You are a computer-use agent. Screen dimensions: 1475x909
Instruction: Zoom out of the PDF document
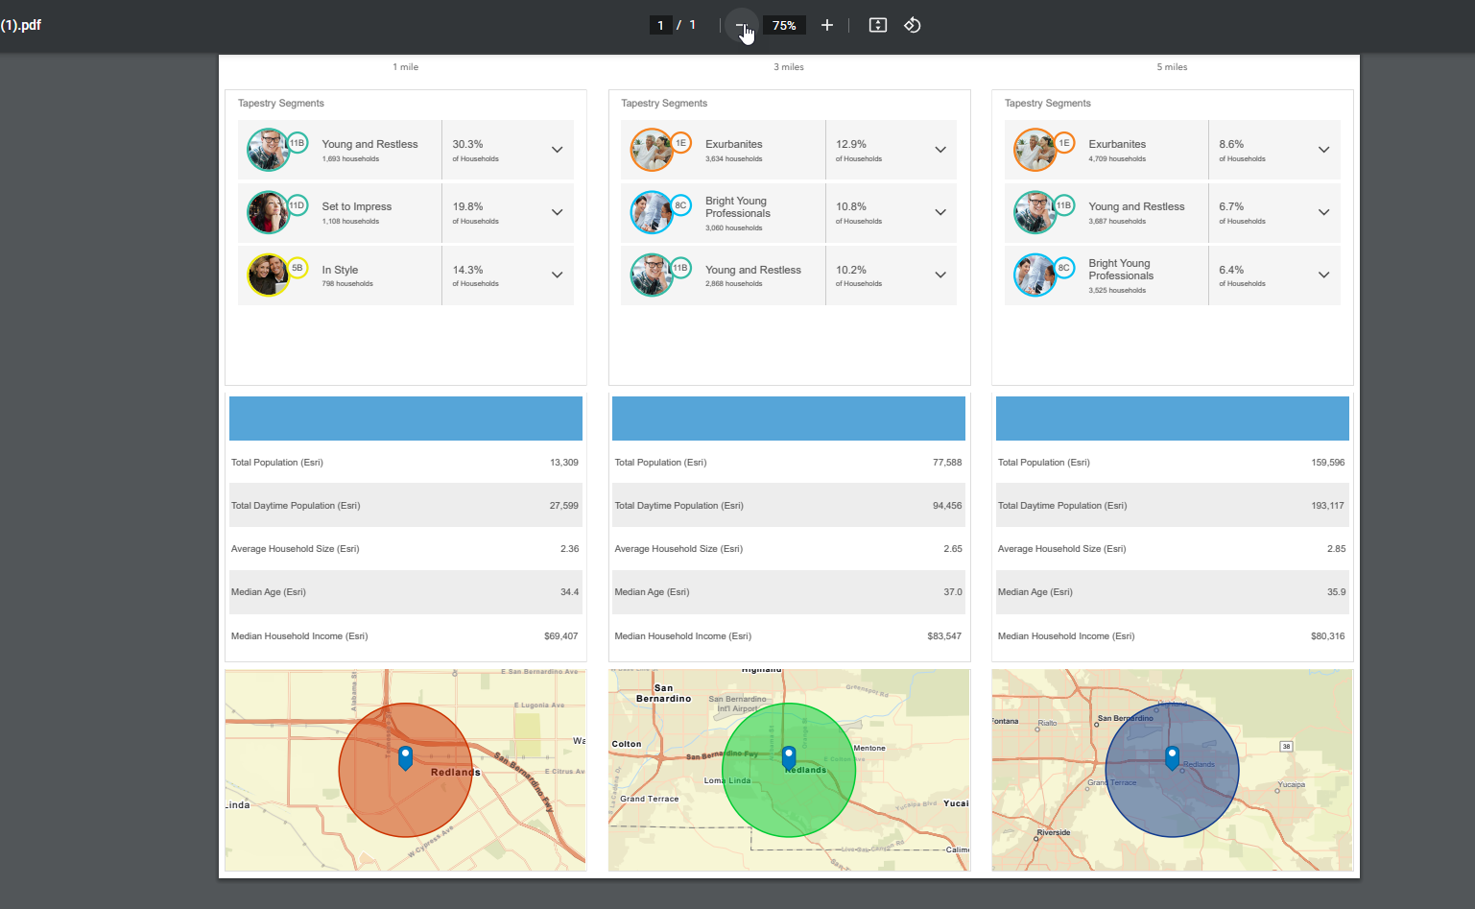click(x=741, y=25)
